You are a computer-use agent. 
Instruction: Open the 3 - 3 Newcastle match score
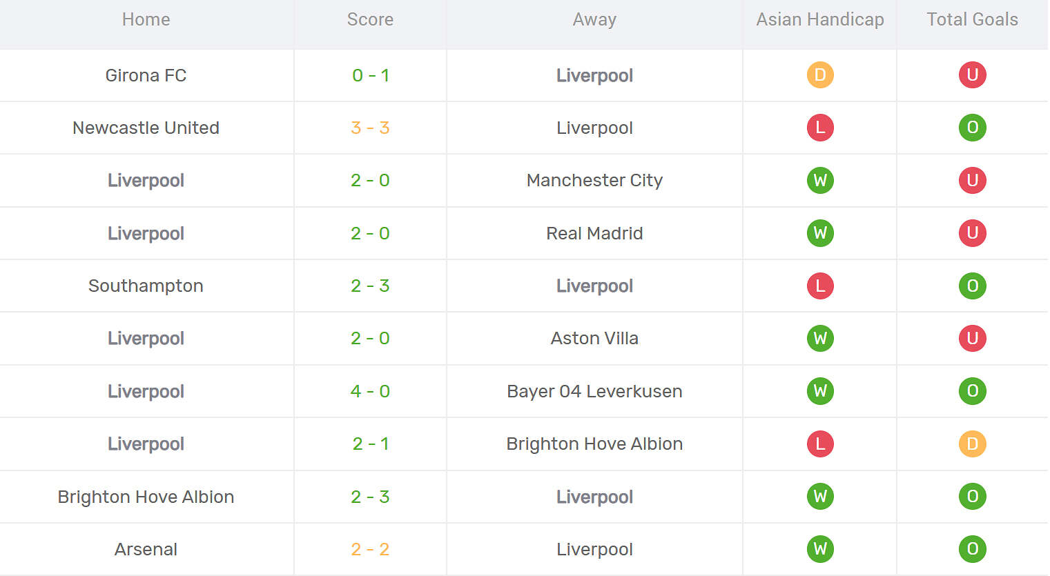tap(370, 128)
